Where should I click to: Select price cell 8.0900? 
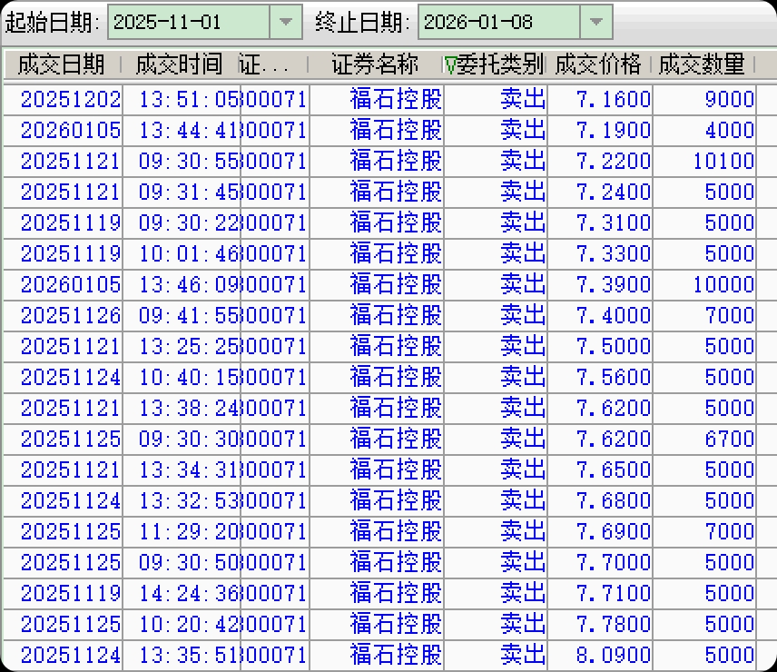600,655
